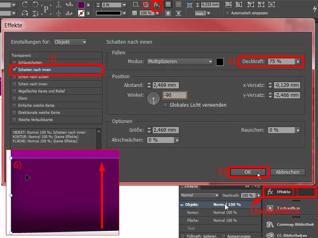Image resolution: width=318 pixels, height=238 pixels.
Task: Center content in frame icon
Action: pos(271,4)
